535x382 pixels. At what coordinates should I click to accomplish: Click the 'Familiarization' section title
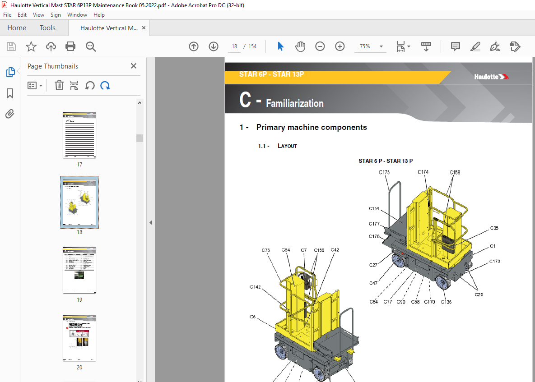[x=295, y=103]
